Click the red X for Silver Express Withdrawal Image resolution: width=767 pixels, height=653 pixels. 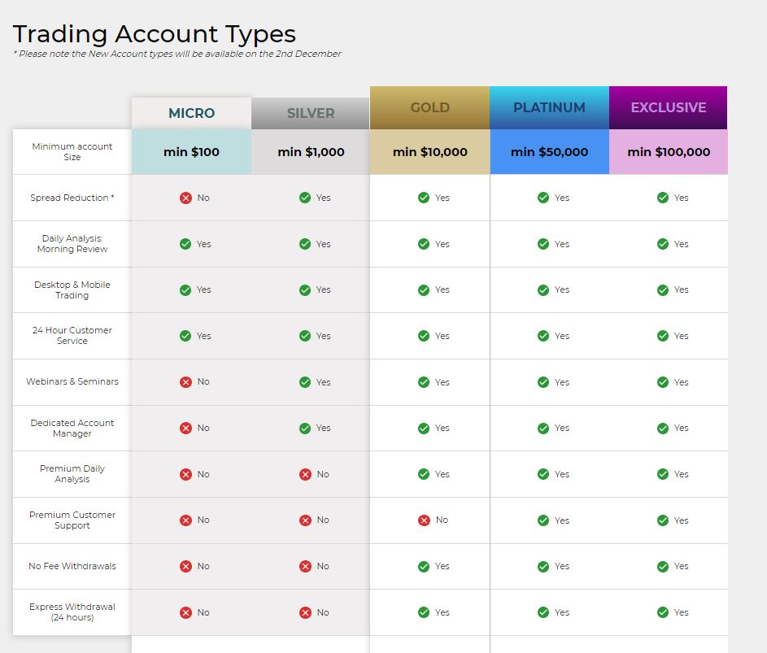click(x=305, y=612)
